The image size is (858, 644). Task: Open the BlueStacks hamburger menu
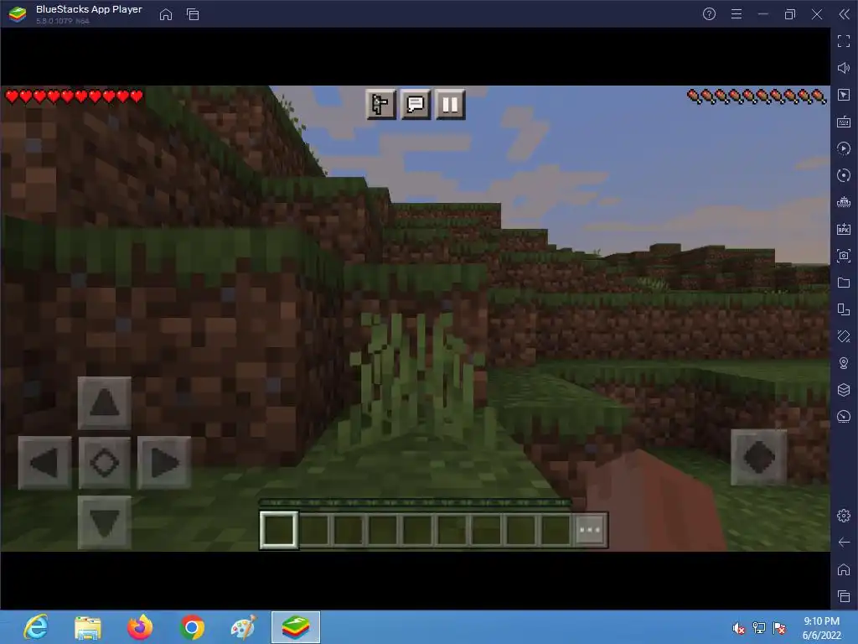point(737,14)
